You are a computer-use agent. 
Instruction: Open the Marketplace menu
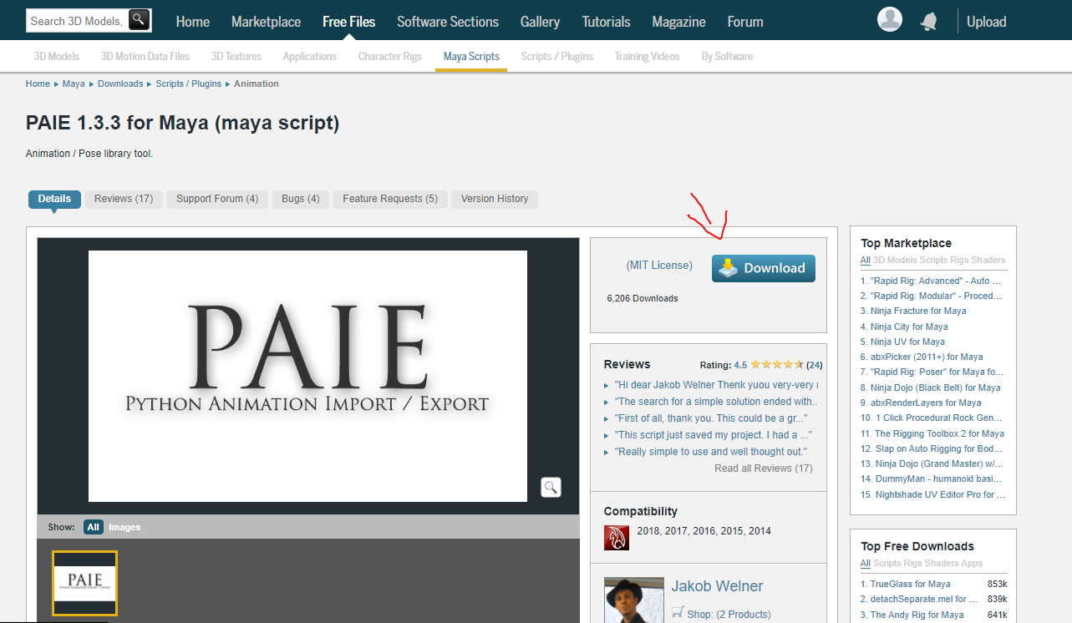[x=266, y=22]
